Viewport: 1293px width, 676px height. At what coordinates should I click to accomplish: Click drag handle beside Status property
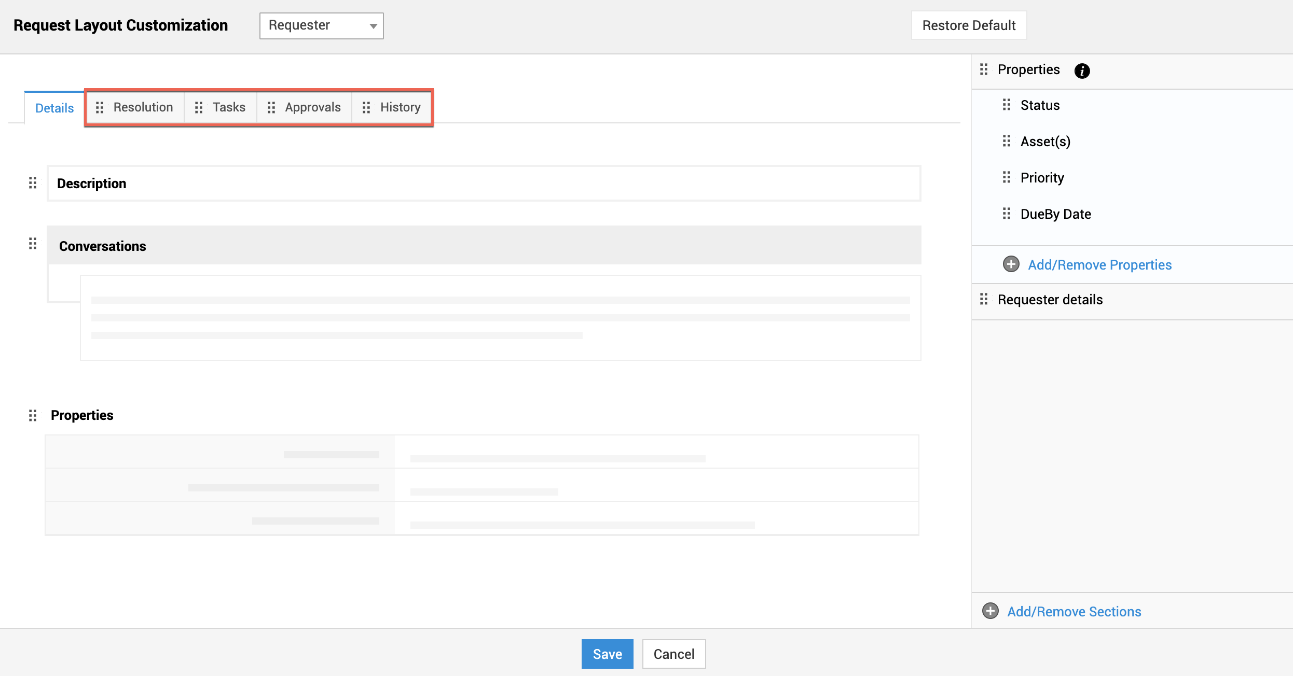coord(1007,105)
